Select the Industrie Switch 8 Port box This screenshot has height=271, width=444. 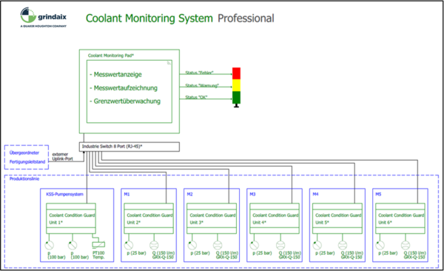129,147
